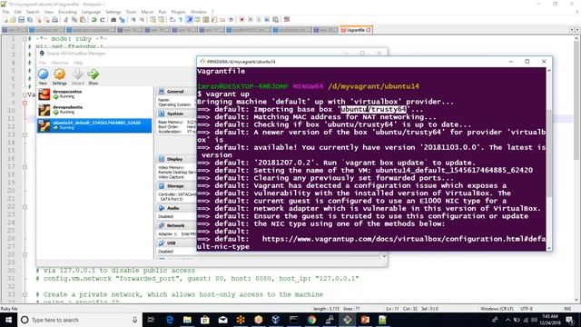Open Notepad++ Plugins menu

point(178,12)
